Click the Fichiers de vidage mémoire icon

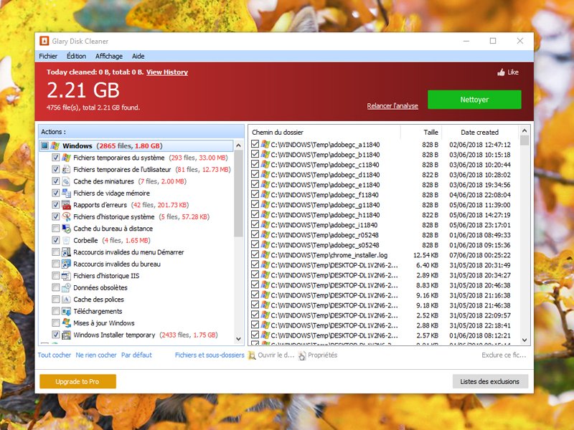click(66, 193)
